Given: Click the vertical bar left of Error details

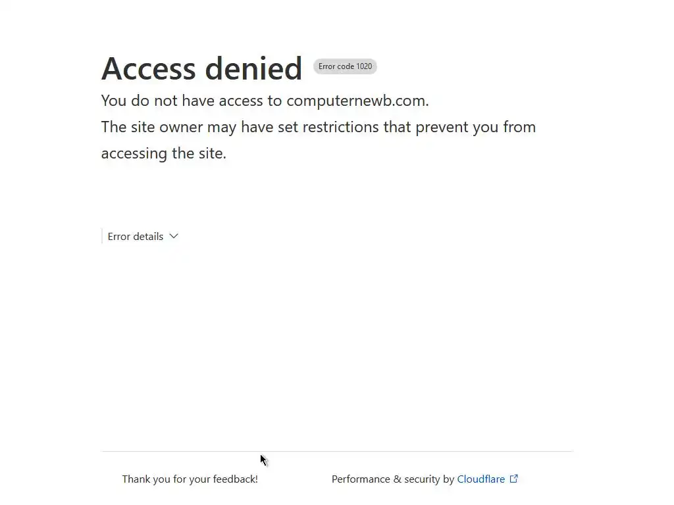Looking at the screenshot, I should pyautogui.click(x=102, y=236).
